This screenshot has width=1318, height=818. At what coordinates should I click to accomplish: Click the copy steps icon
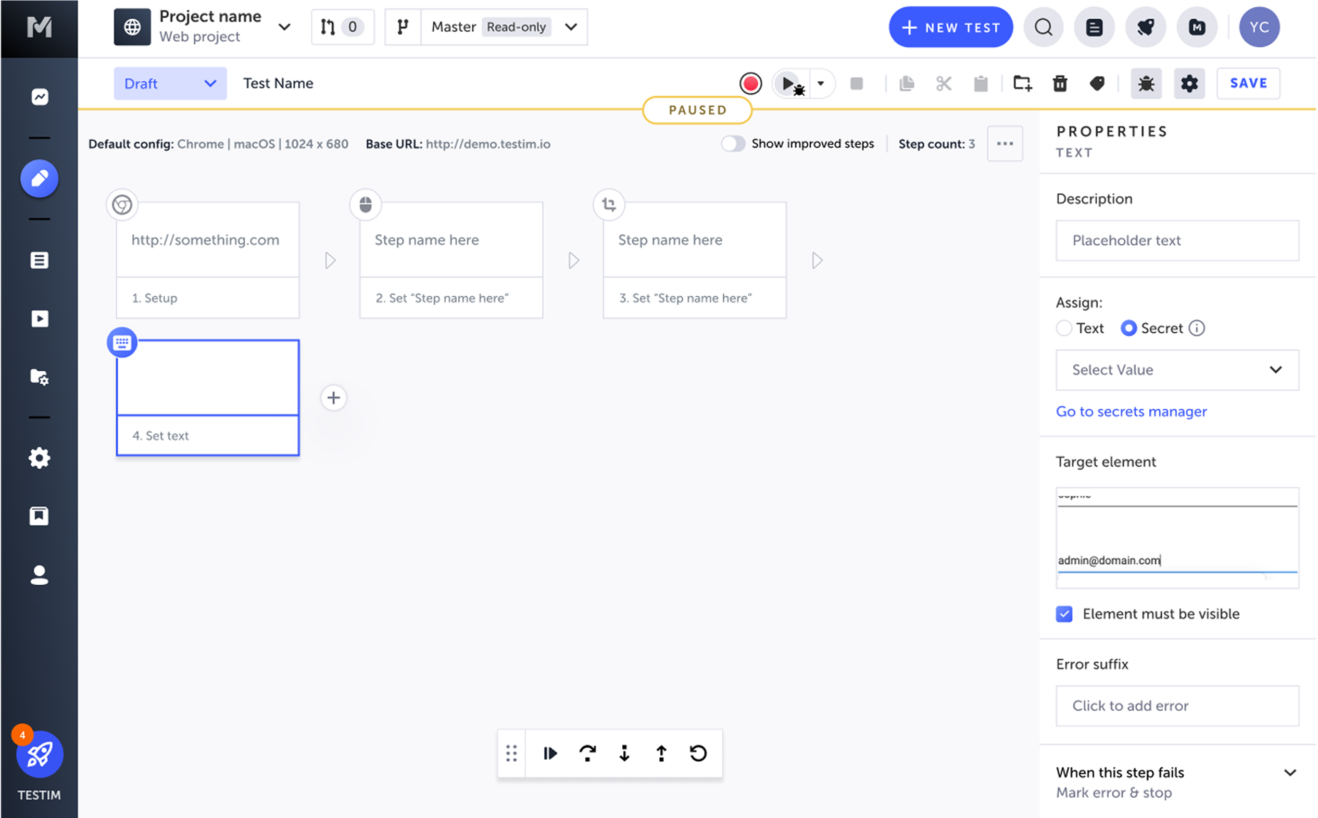click(x=907, y=84)
